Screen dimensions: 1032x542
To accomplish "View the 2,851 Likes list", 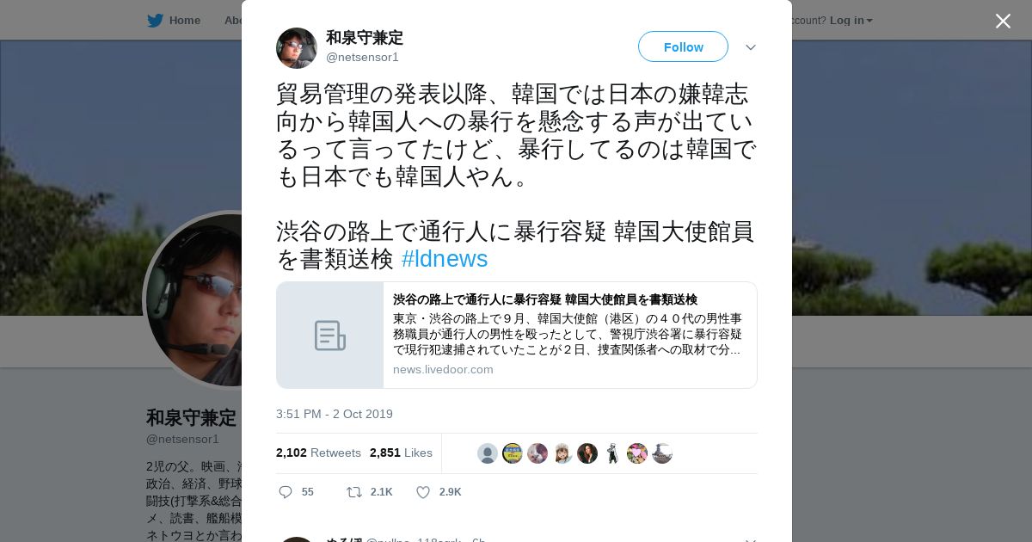I will coord(401,453).
